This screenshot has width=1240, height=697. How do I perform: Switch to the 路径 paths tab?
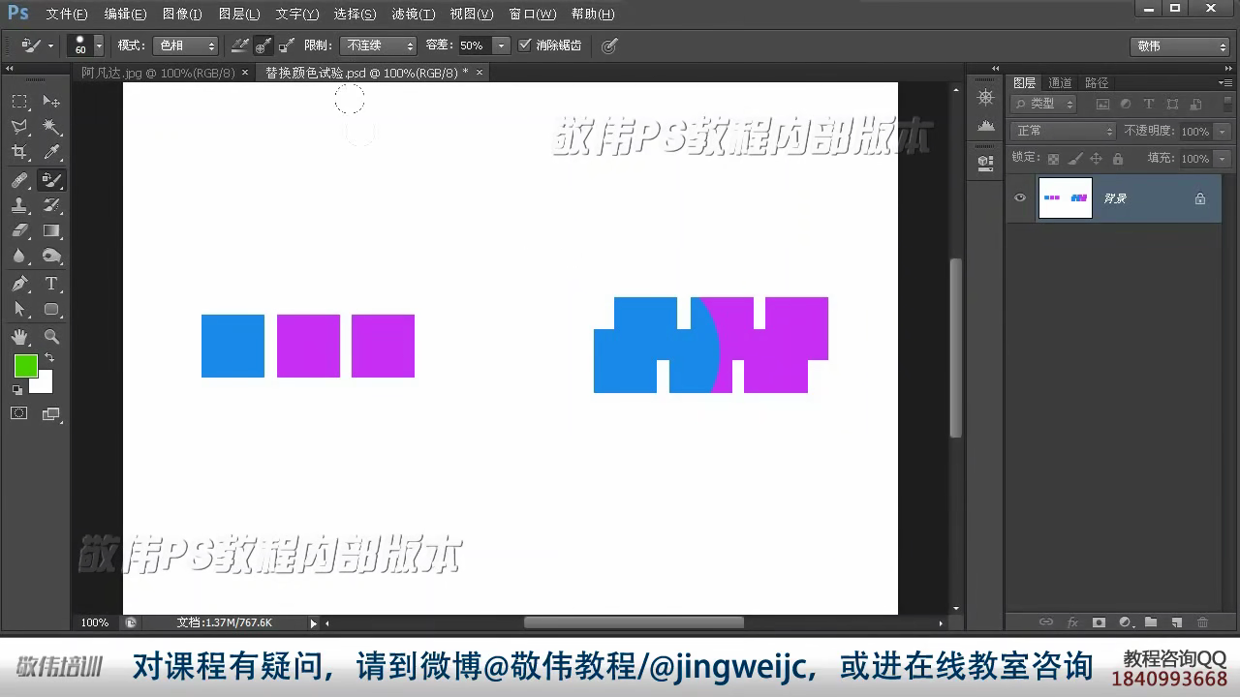(x=1097, y=83)
